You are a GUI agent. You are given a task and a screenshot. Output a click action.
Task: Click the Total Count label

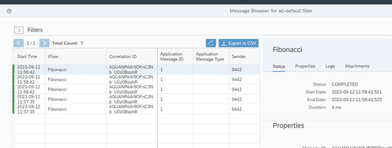pyautogui.click(x=65, y=43)
